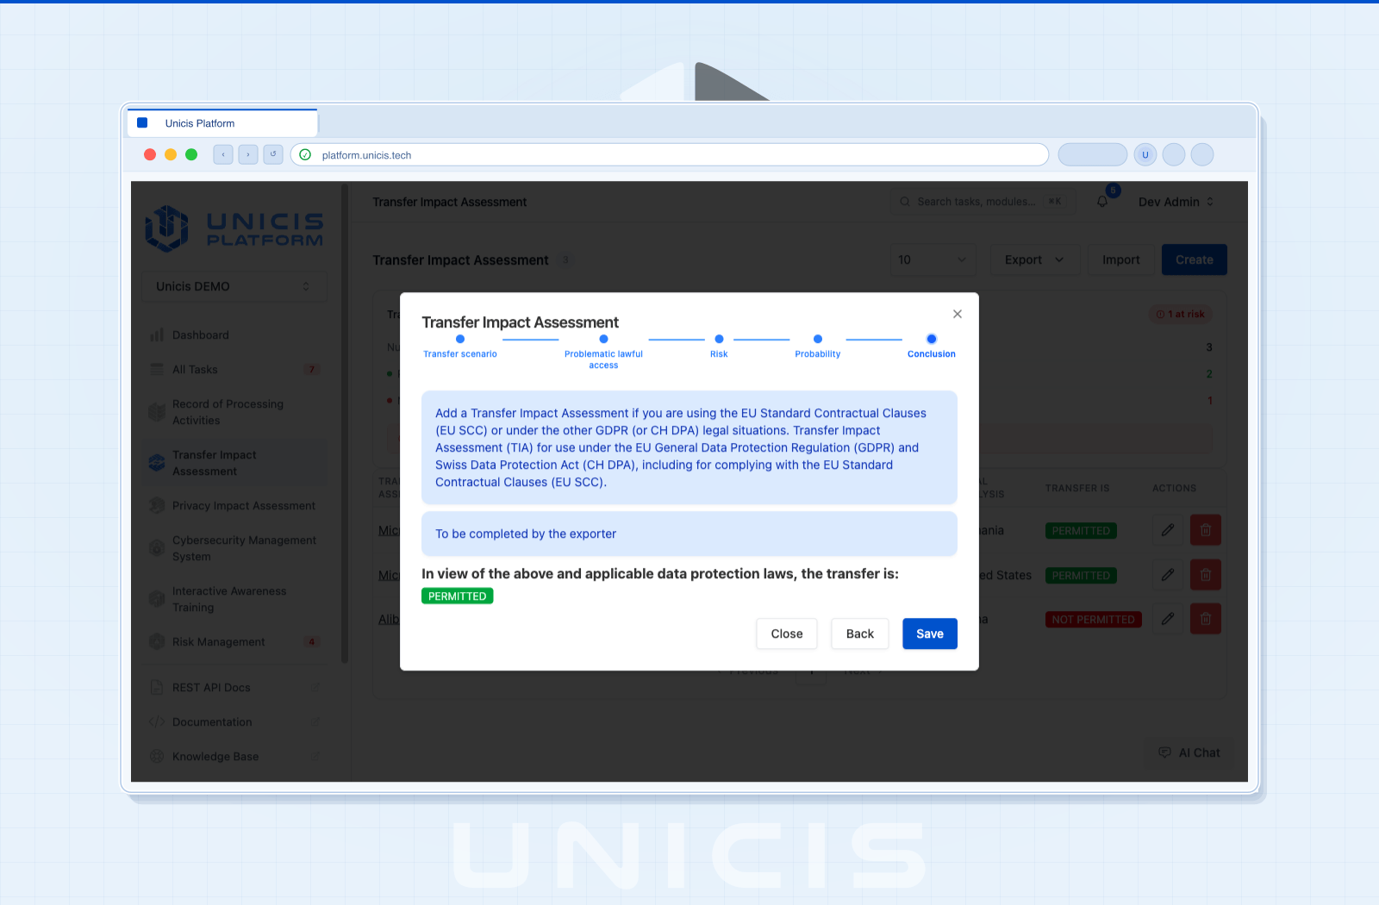The image size is (1379, 905).
Task: Focus the Search tasks, modules field
Action: click(981, 202)
